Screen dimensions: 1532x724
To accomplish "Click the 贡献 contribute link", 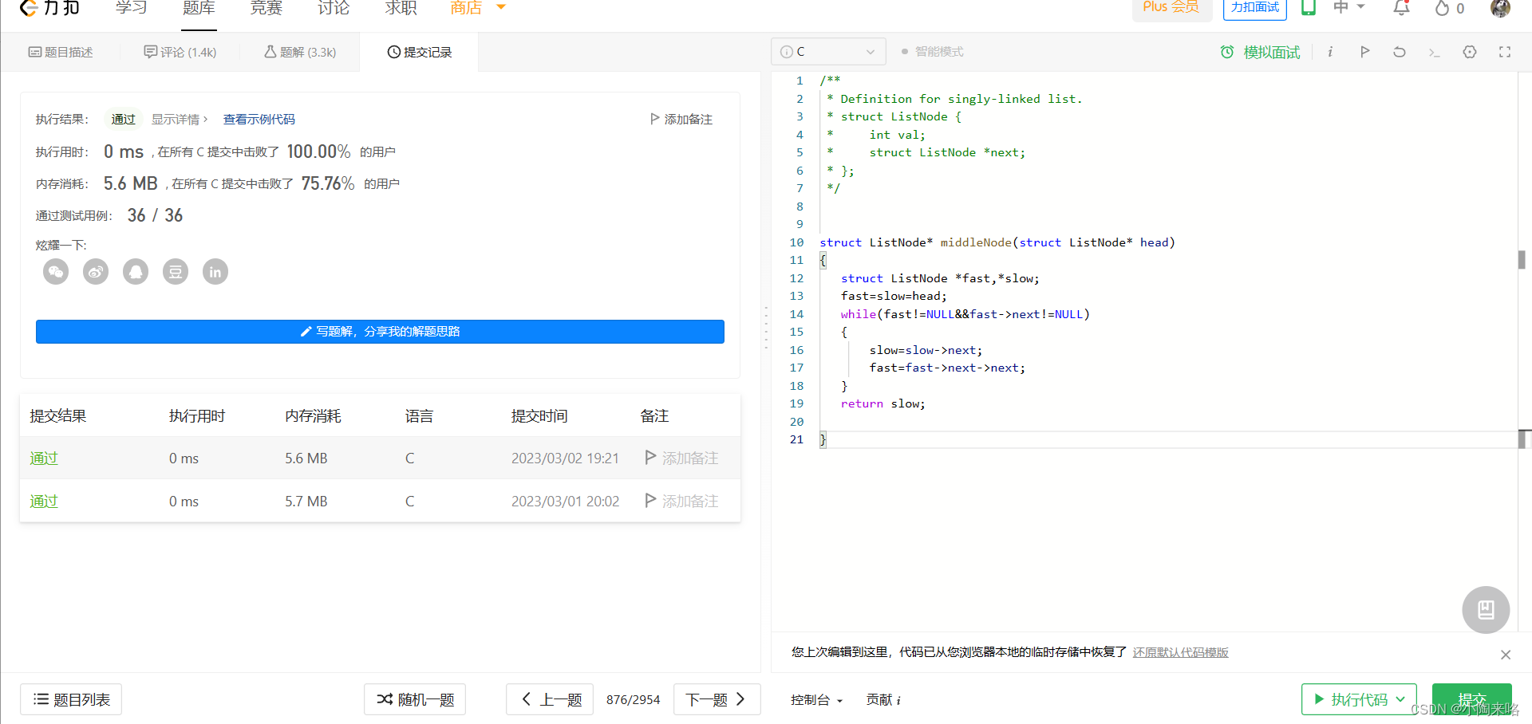I will point(883,700).
